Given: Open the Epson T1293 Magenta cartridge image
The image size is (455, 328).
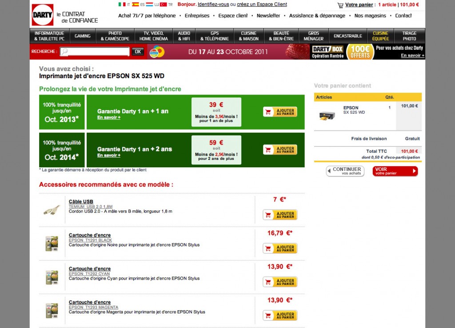Looking at the screenshot, I should pos(52,311).
